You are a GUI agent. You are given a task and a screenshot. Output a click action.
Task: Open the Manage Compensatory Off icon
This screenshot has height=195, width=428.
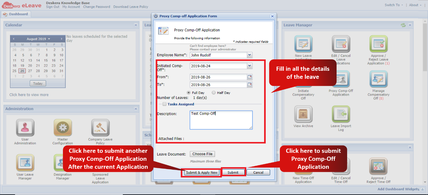click(x=378, y=81)
